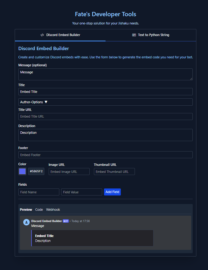
Task: Click into the Embed Footer field
Action: tap(106, 155)
